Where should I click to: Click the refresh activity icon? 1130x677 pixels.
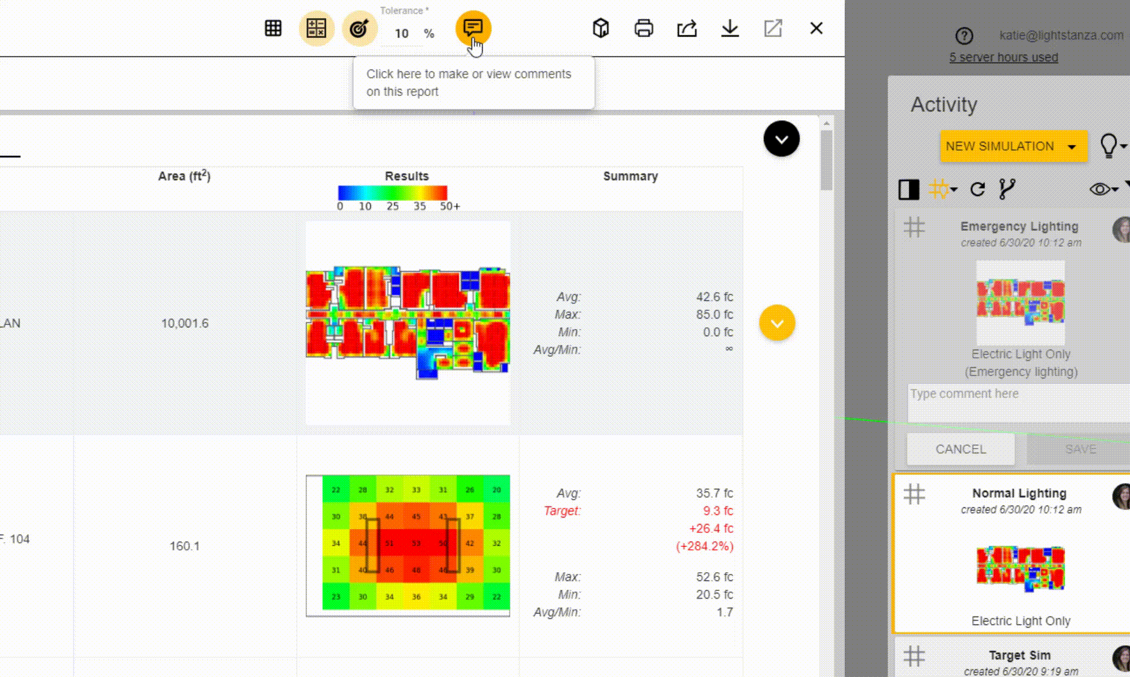tap(978, 189)
